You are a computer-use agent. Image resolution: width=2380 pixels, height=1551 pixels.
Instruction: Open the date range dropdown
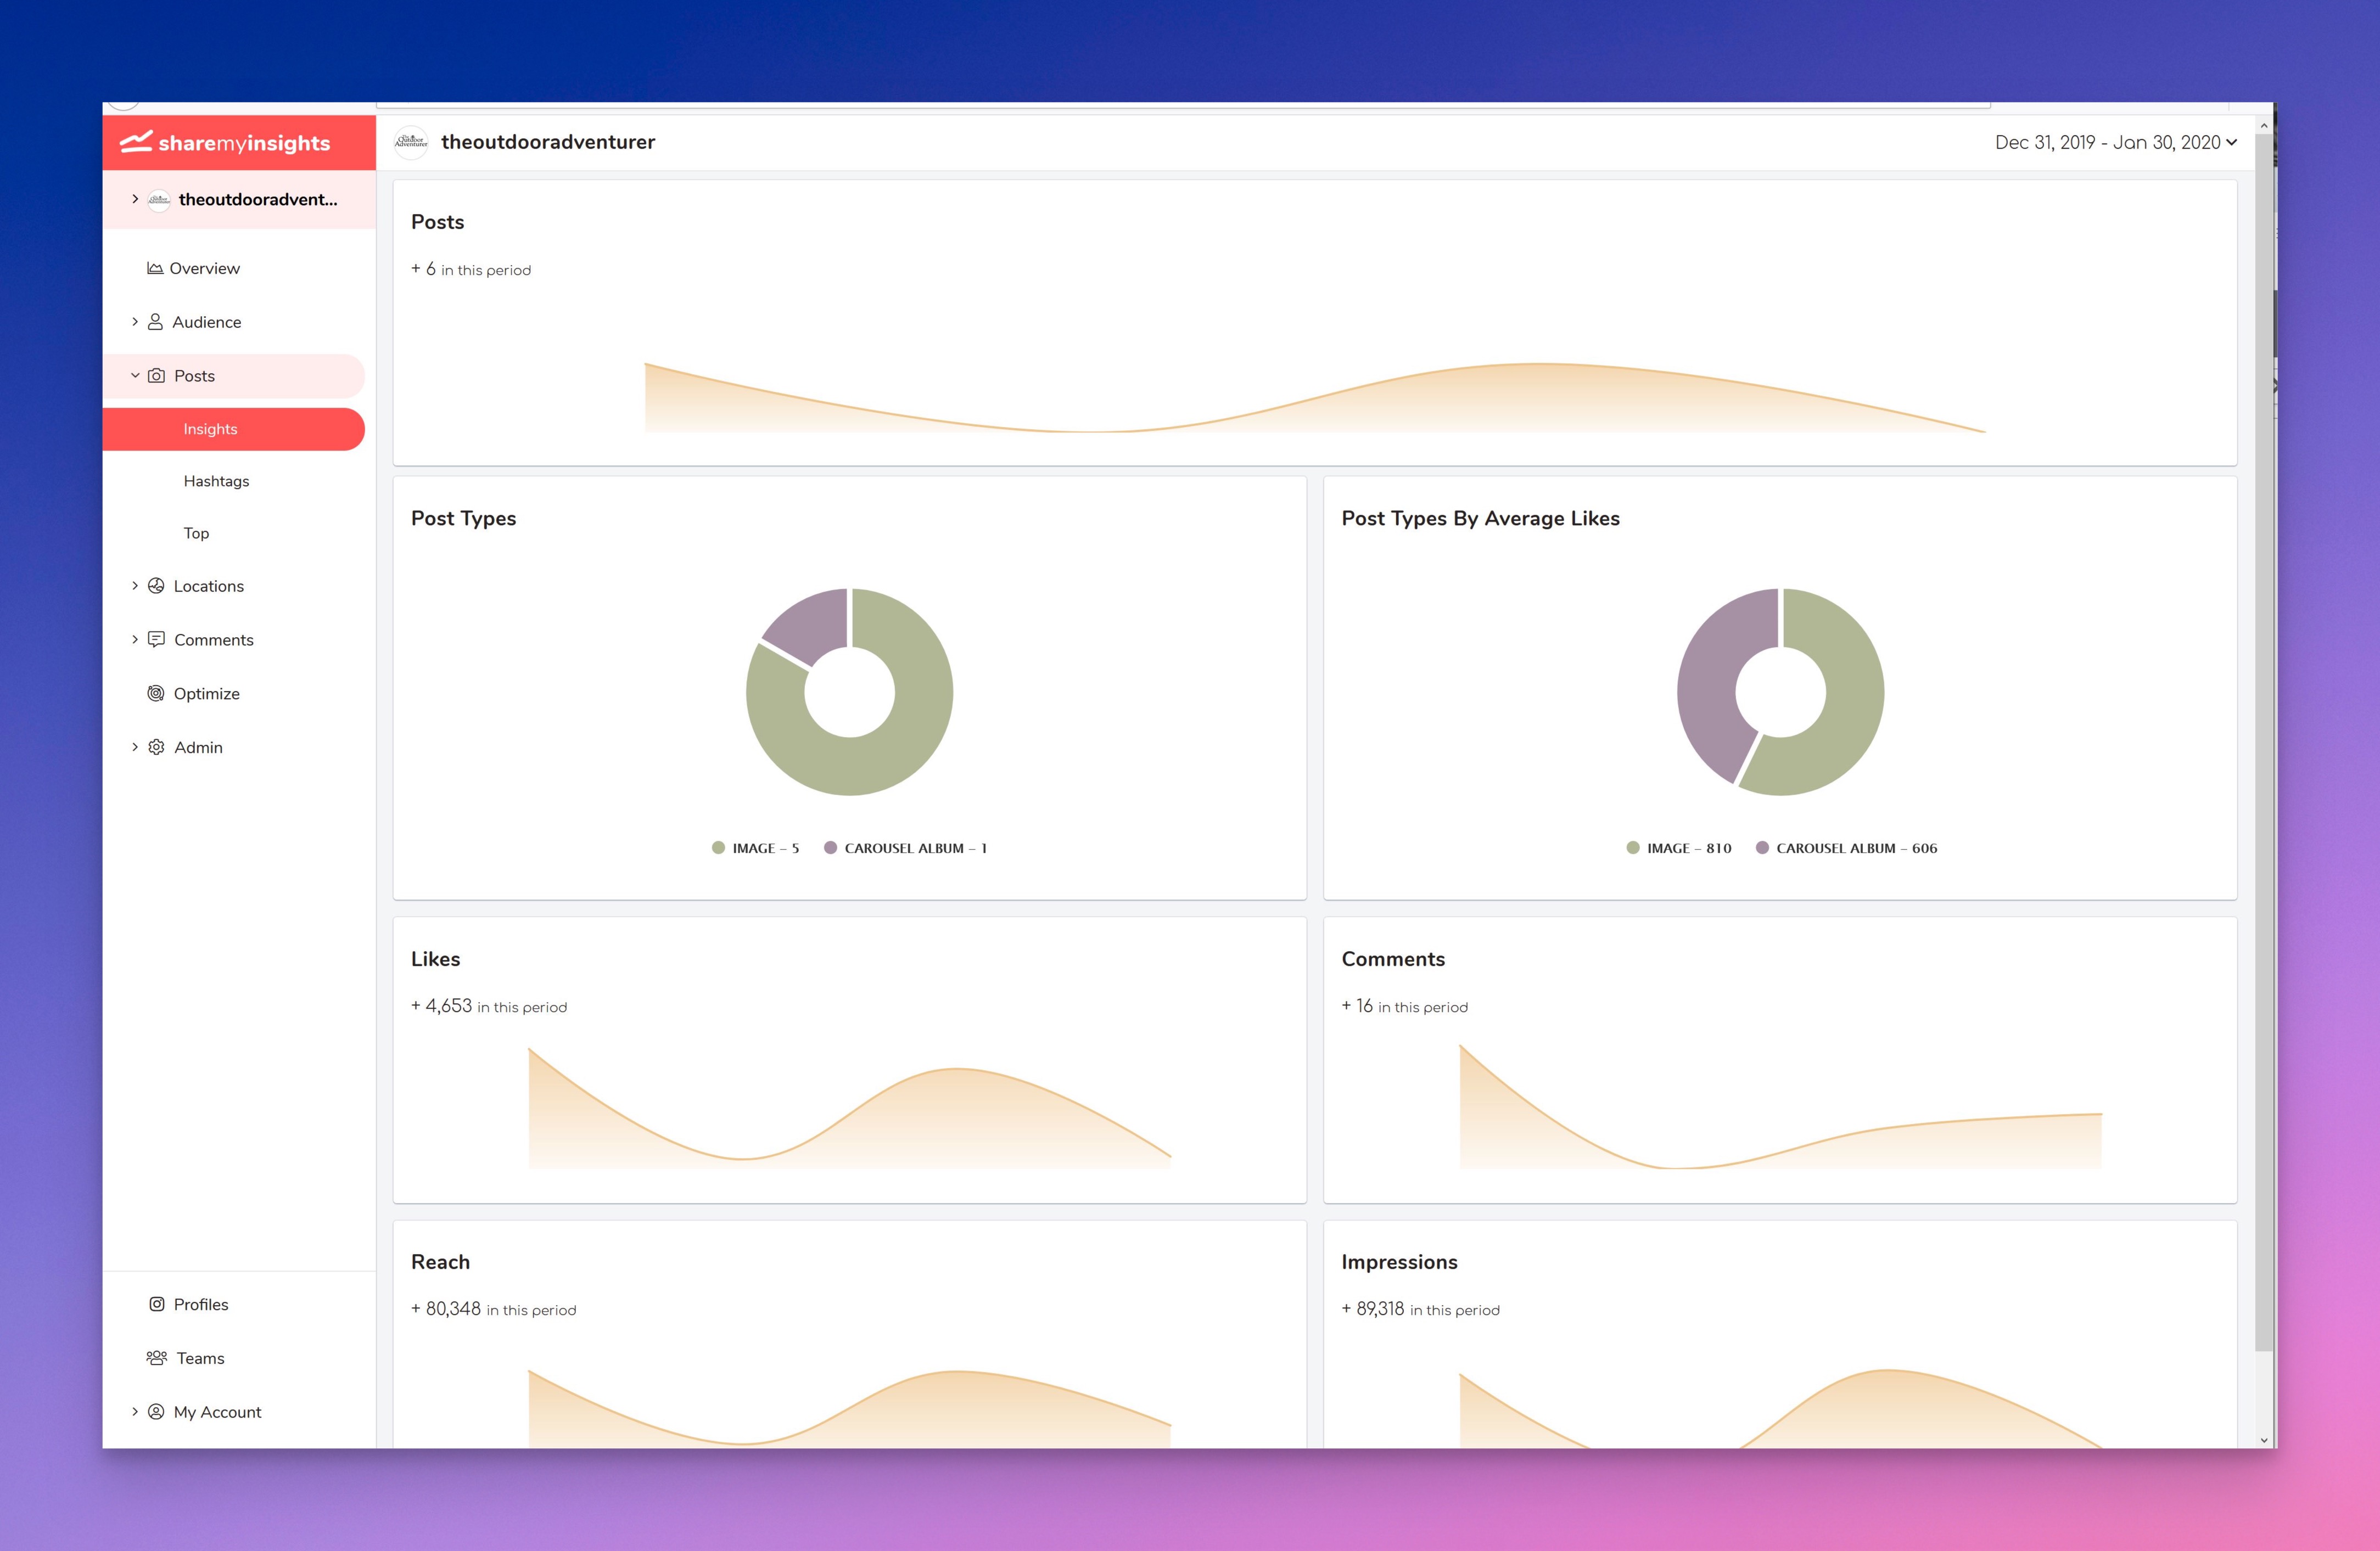pyautogui.click(x=2115, y=143)
